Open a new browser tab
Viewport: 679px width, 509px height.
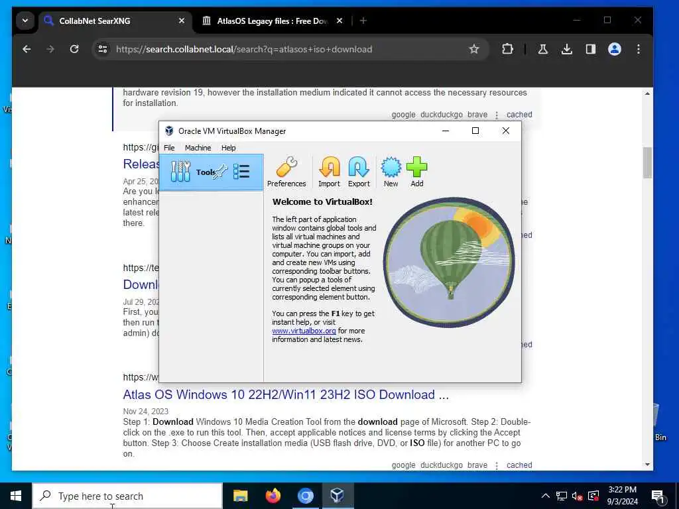[363, 21]
